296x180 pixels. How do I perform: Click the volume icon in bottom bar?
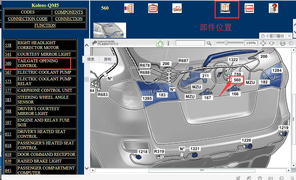[x=270, y=178]
